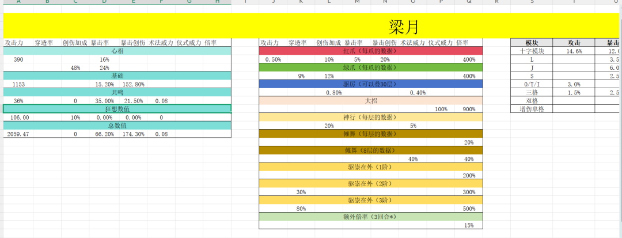
Task: Select the yellow title cell 梁月
Action: pos(313,26)
